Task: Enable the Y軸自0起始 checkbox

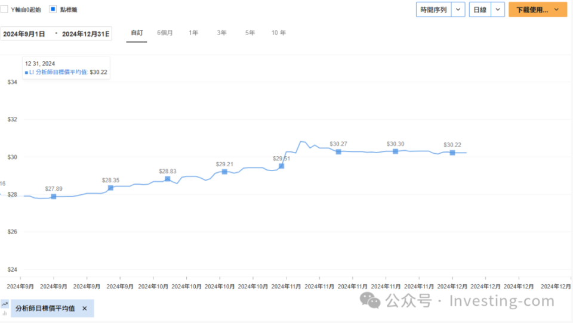Action: coord(4,10)
